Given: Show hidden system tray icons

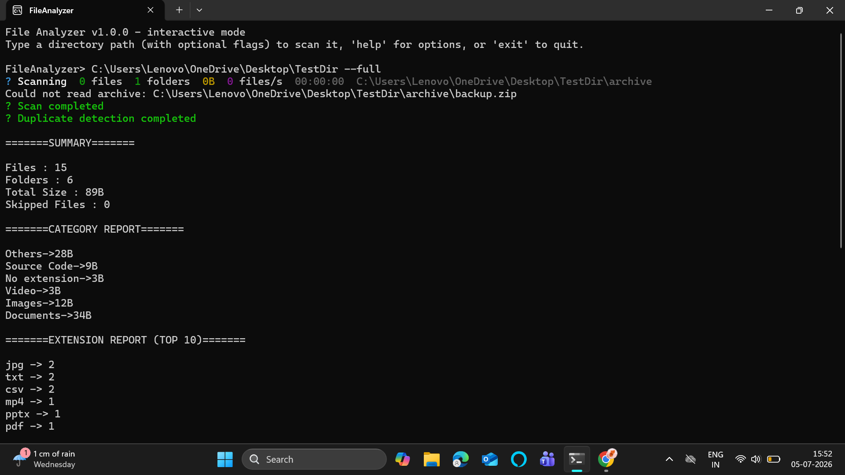Looking at the screenshot, I should 669,460.
